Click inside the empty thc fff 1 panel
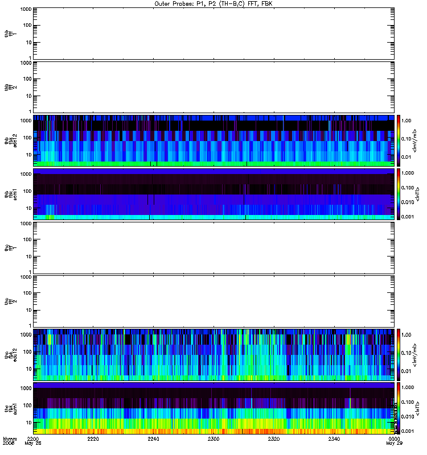The height and width of the screenshot is (455, 427). click(213, 248)
